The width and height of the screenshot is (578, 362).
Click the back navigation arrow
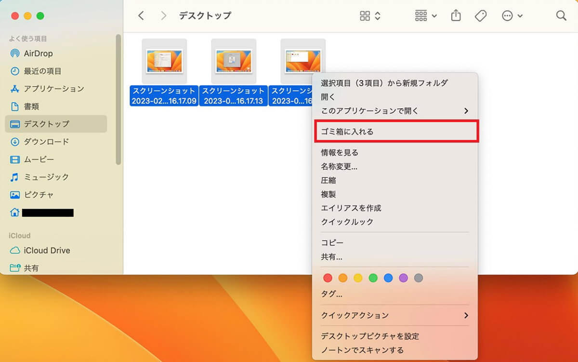[141, 16]
